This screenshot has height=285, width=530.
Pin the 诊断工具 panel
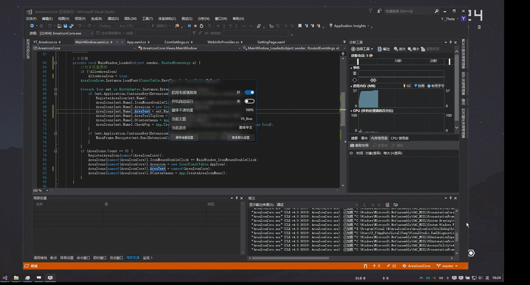[451, 42]
